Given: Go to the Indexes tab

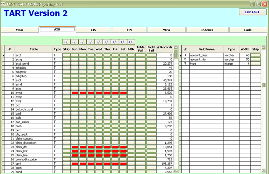Looking at the screenshot, I should [x=207, y=30].
